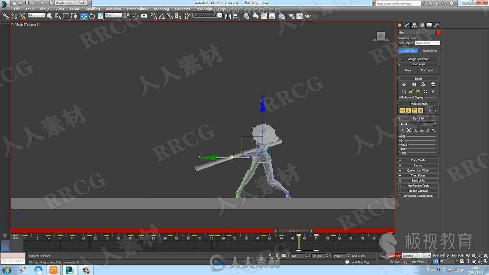The width and height of the screenshot is (489, 275).
Task: Switch to the Modify command panel tab
Action: tap(407, 25)
